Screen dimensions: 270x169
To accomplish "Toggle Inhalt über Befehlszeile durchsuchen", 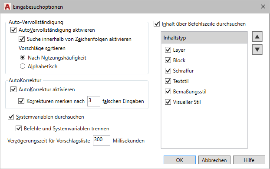I will pyautogui.click(x=157, y=23).
